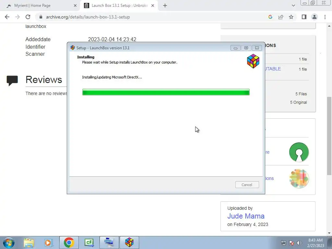Go forward in the browser
The width and height of the screenshot is (332, 249).
(18, 17)
